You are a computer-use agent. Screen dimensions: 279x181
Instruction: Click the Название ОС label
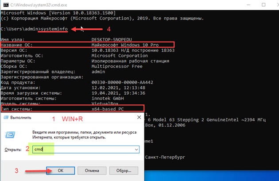point(16,45)
